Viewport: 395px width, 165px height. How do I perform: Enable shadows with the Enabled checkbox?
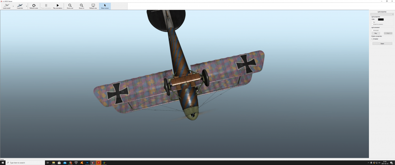372,39
